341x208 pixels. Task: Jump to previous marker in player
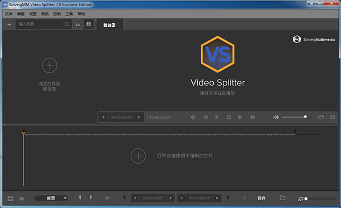(x=193, y=117)
